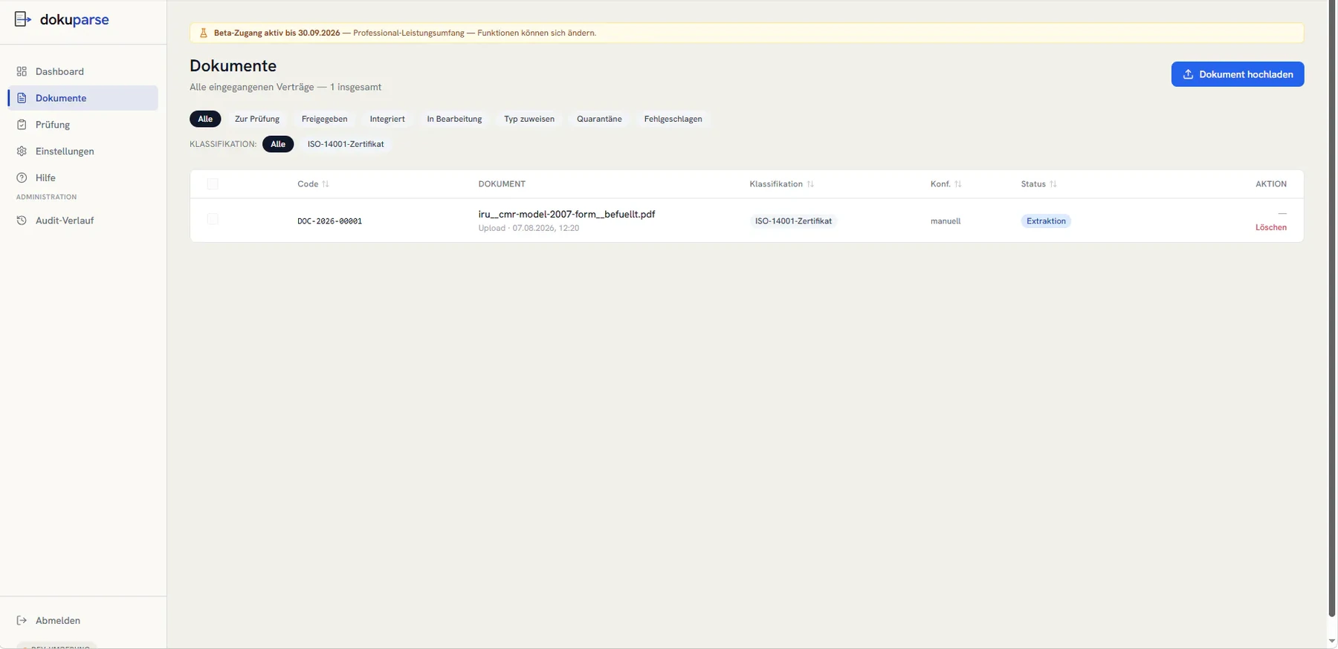Click the Abmelden logout icon
Screen dimensions: 1338x649
pyautogui.click(x=22, y=621)
